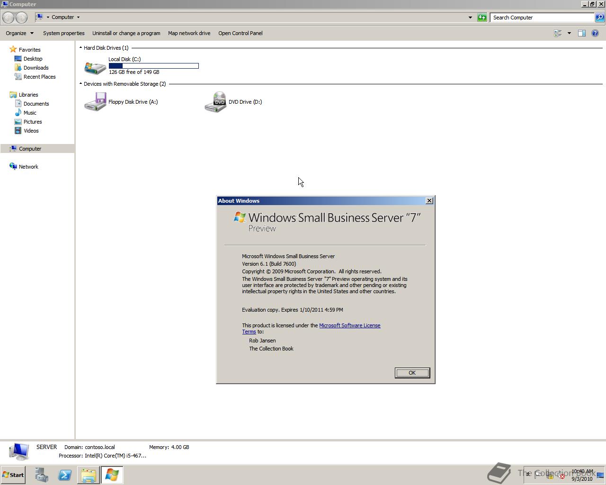Click the SERVER computer icon in details pane

pyautogui.click(x=19, y=451)
